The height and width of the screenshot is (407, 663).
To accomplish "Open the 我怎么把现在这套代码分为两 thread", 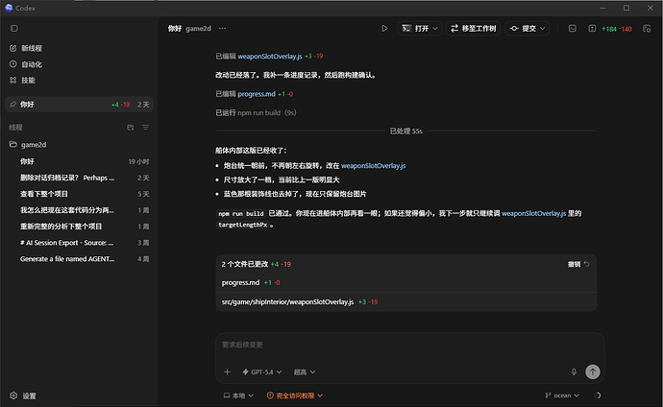I will pos(79,210).
